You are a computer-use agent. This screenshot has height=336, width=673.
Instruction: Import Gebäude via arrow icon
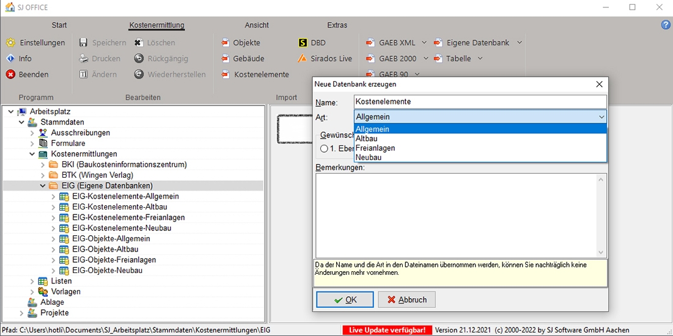[226, 59]
